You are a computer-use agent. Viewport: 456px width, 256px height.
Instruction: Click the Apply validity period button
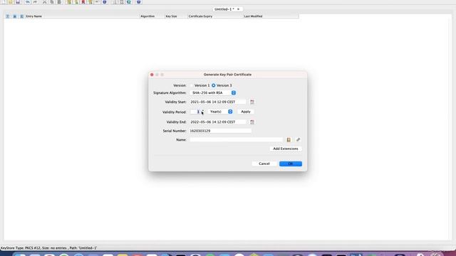click(246, 112)
